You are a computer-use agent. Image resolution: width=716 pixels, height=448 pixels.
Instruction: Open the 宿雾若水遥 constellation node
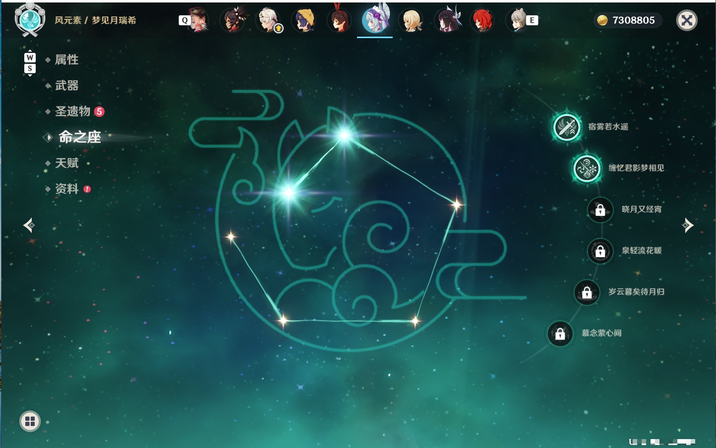tap(567, 127)
